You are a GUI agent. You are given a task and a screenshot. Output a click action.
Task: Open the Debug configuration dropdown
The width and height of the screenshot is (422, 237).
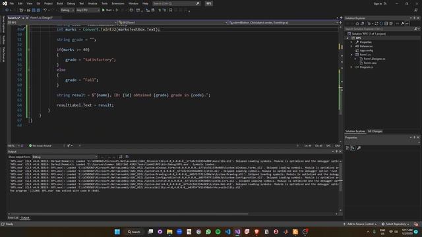pos(67,11)
